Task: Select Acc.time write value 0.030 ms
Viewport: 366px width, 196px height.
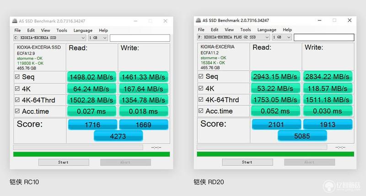Action: point(328,111)
